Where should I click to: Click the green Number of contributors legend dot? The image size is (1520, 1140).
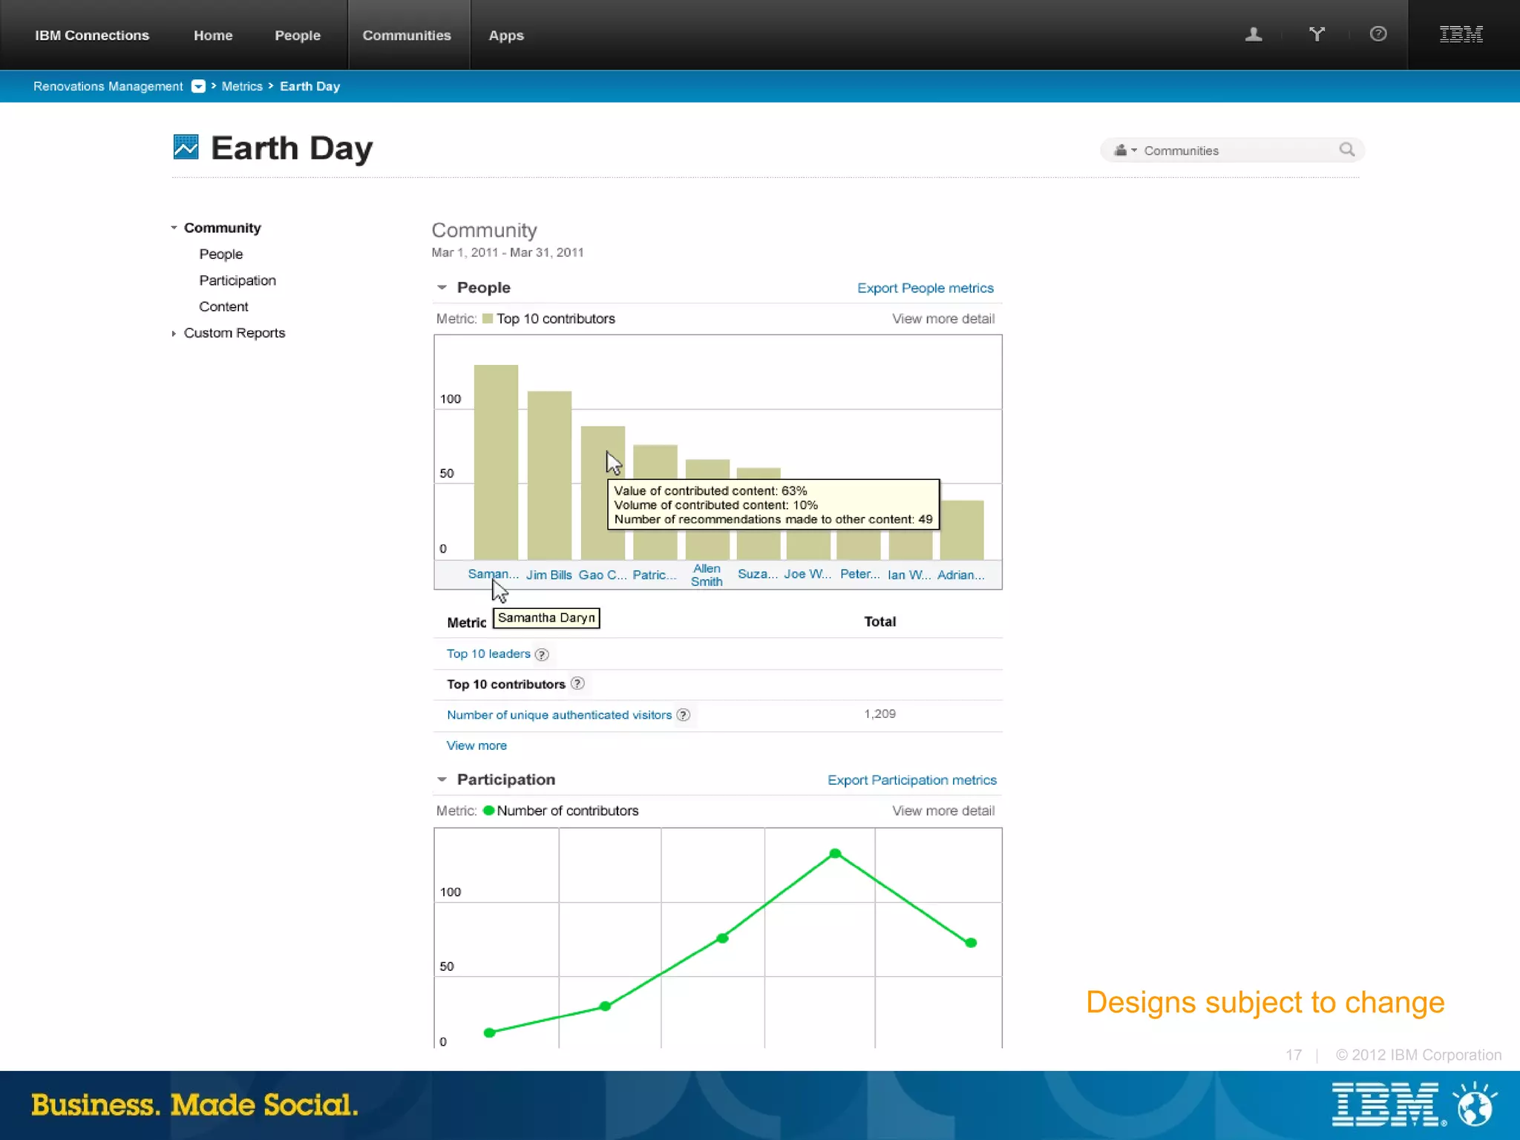point(488,811)
